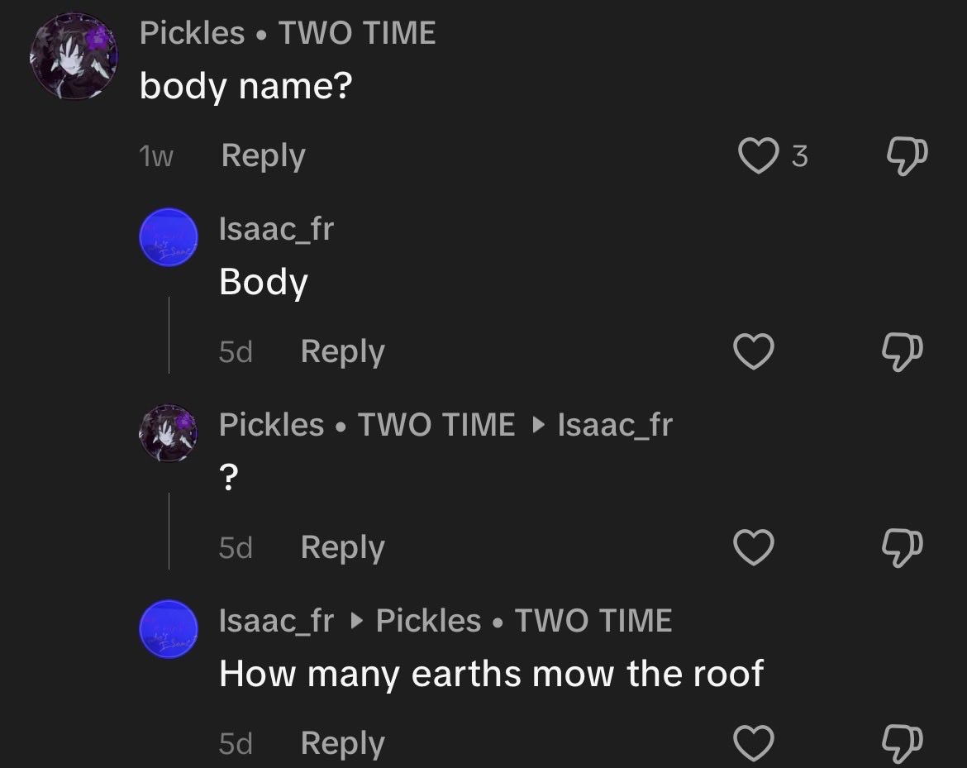Dislike Isaac_fr's "Body" reply
Viewport: 967px width, 768px height.
point(903,351)
